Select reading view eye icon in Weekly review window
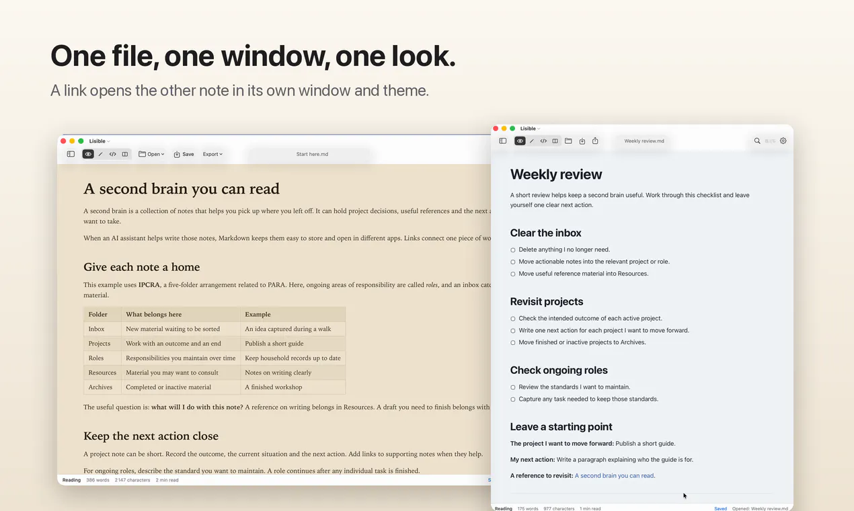 point(520,141)
